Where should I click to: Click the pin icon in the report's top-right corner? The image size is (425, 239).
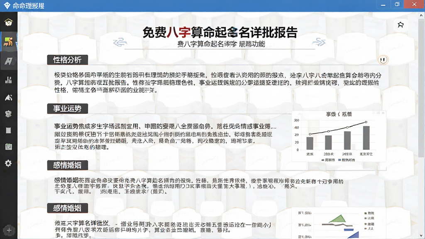[401, 25]
